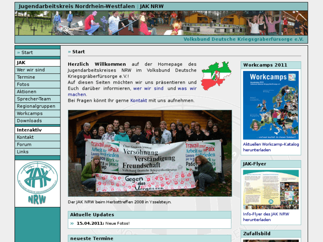Click the JAK NRW logo in sidebar
This screenshot has height=242, width=323.
click(x=37, y=183)
